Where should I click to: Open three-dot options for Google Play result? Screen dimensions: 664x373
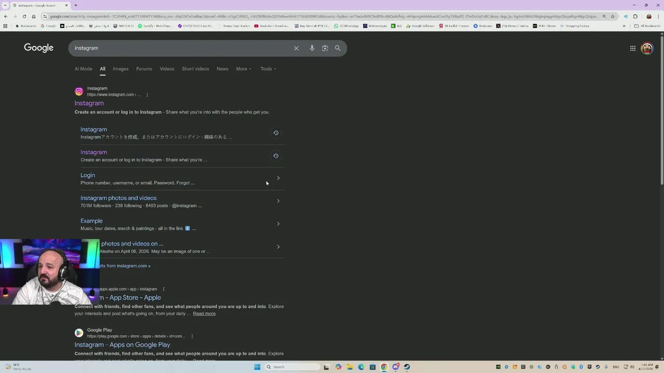(x=192, y=336)
